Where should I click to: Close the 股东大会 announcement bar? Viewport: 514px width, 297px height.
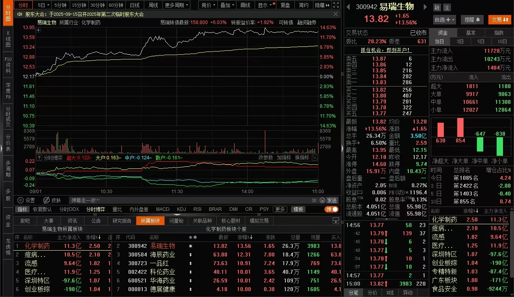336,14
